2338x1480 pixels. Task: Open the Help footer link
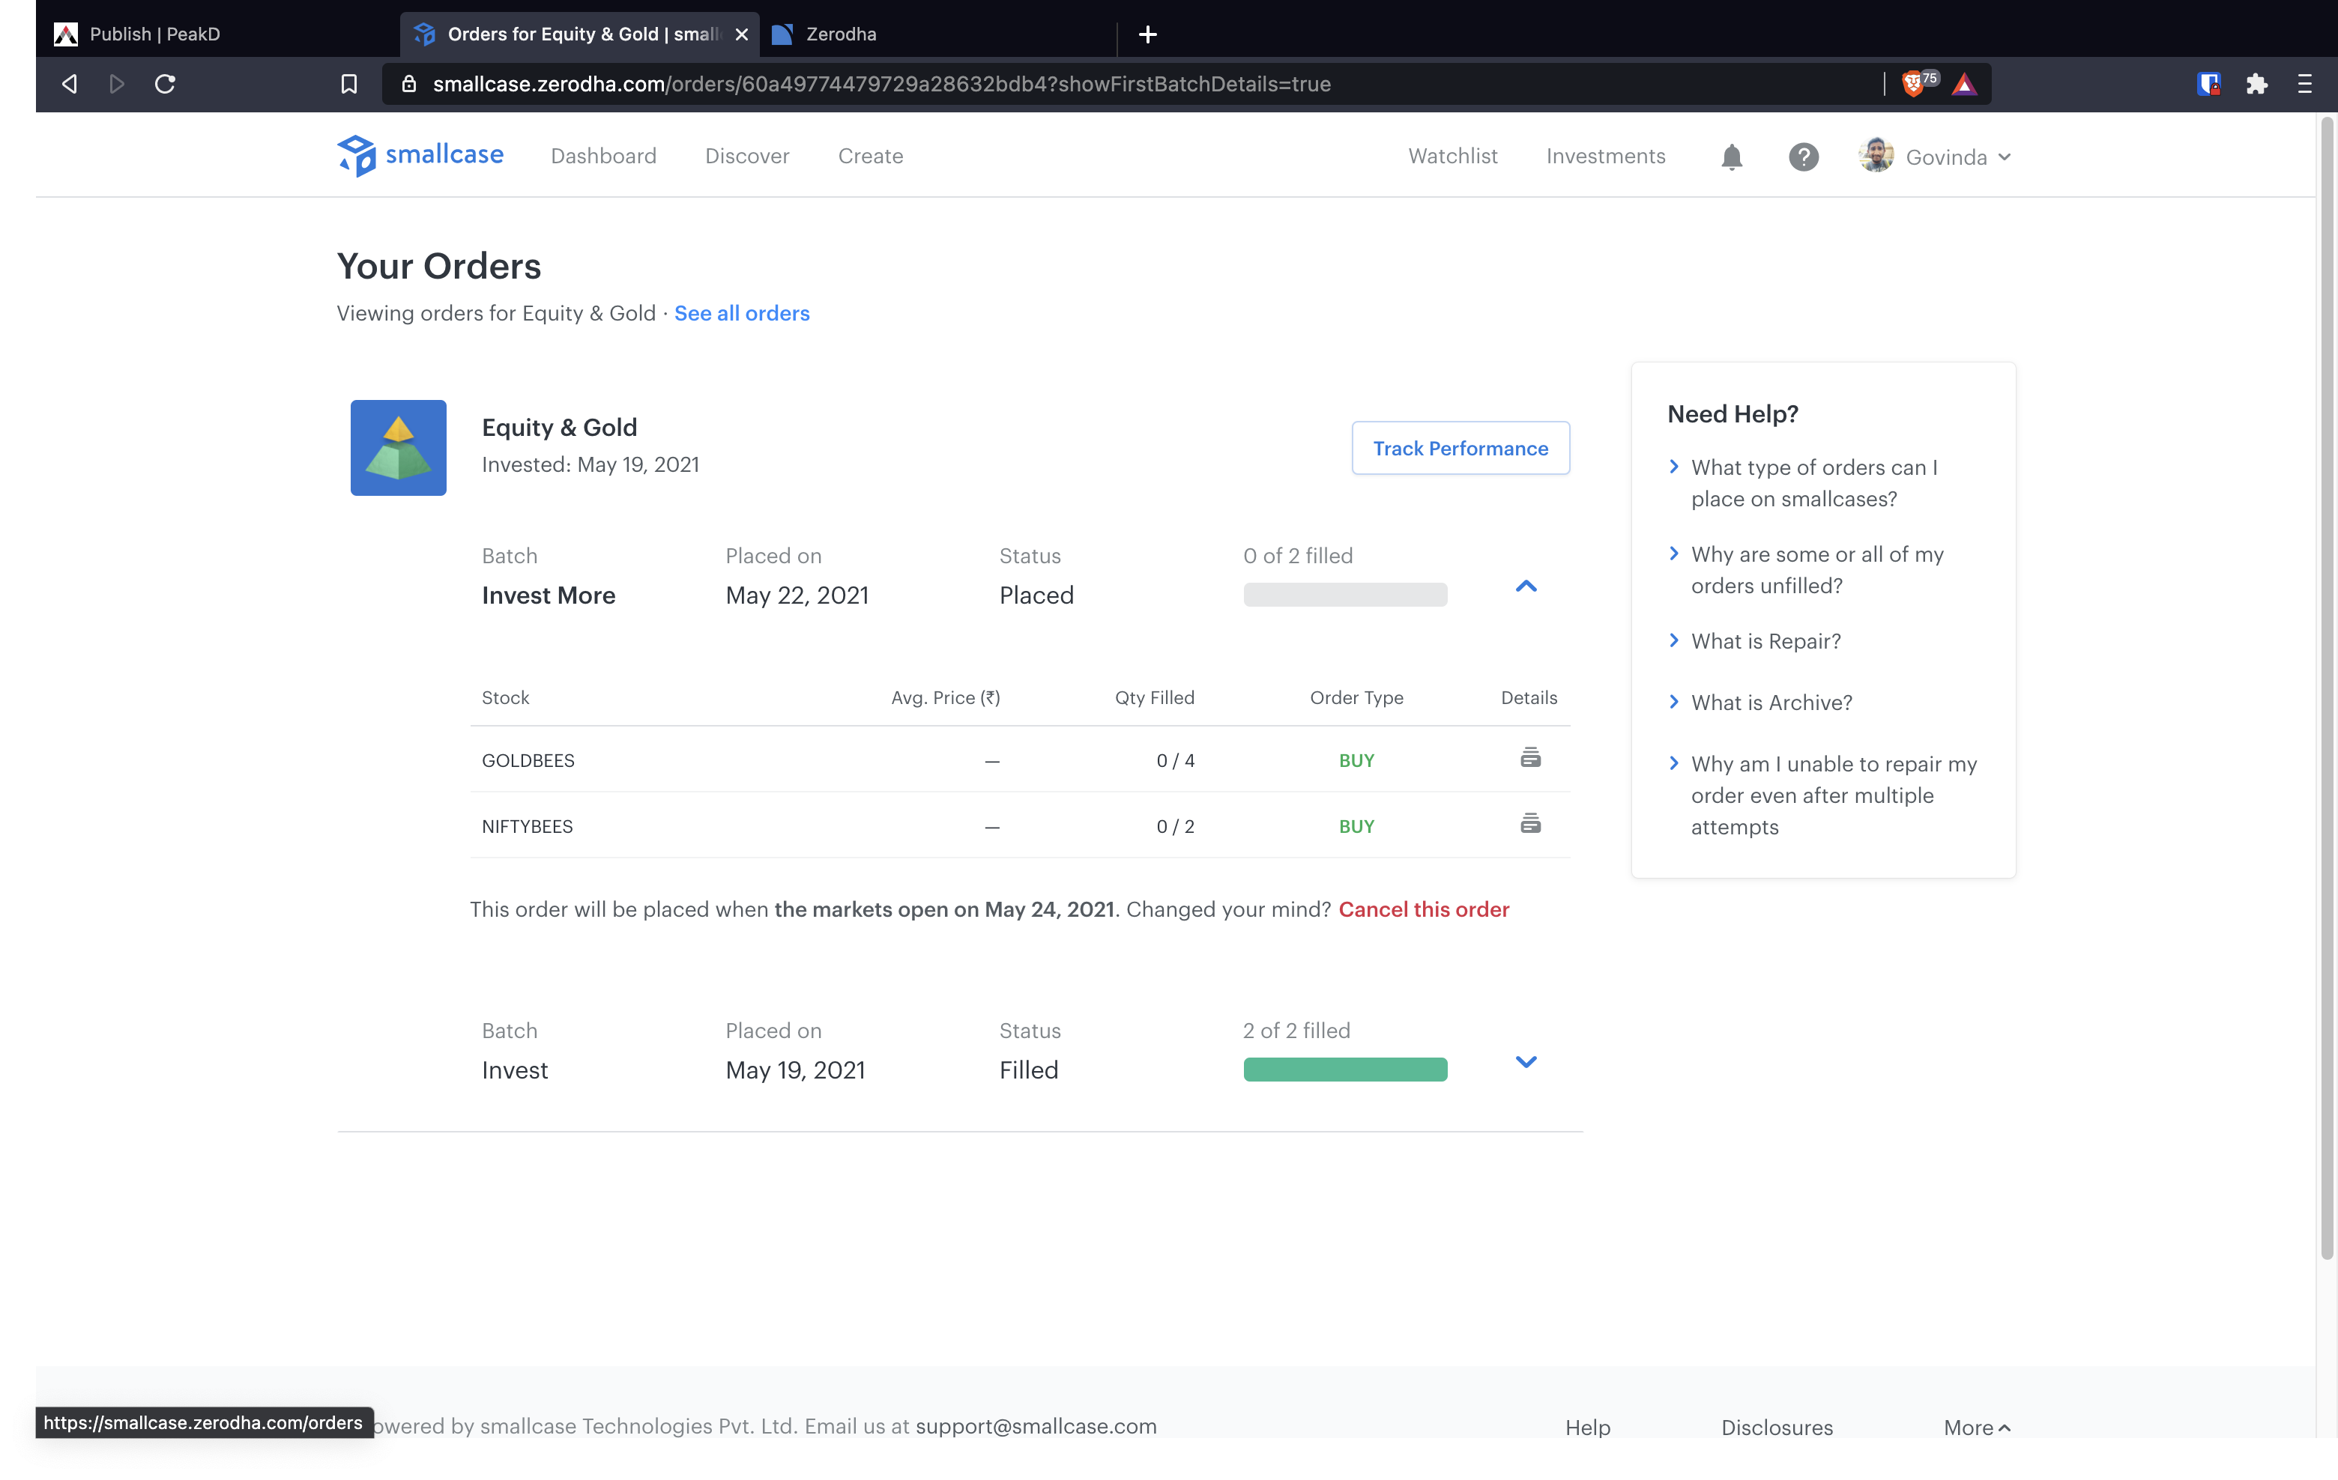point(1587,1428)
